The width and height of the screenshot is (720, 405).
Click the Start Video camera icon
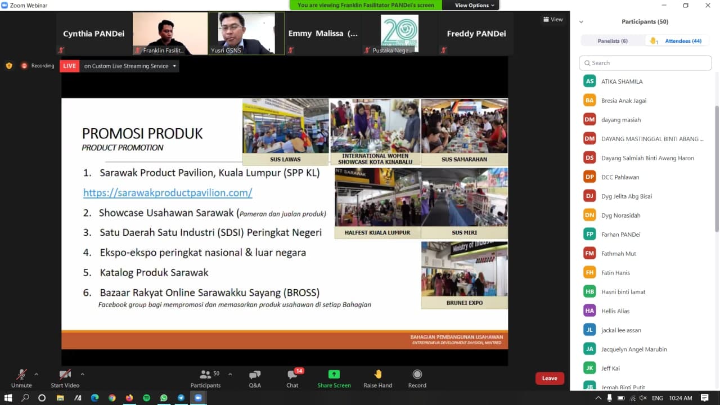(65, 375)
